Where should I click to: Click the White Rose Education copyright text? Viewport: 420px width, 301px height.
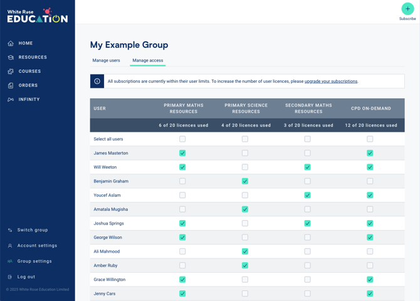[38, 290]
